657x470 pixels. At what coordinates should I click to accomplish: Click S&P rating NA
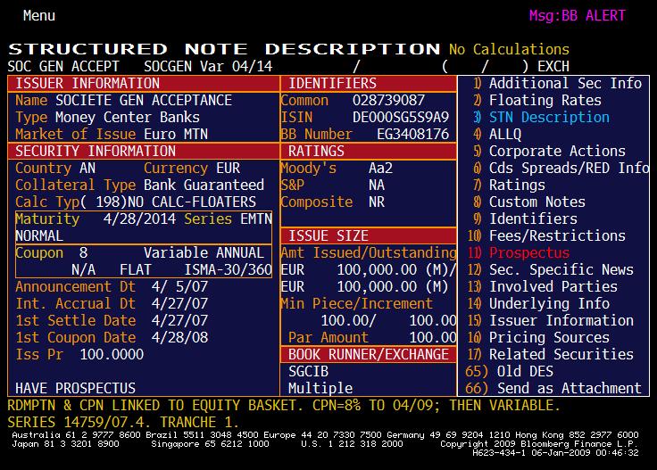tap(377, 185)
